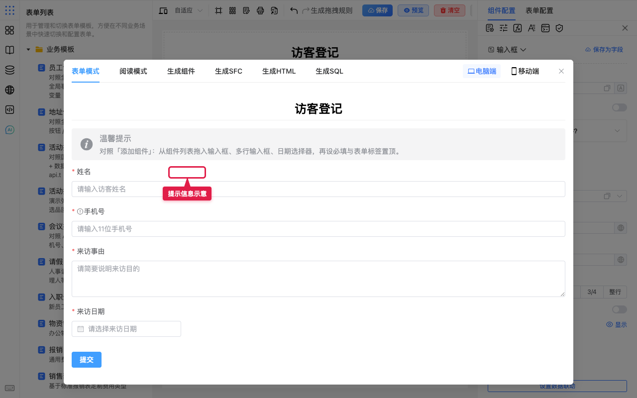Open the field properties icon in 组件配置 panel

point(490,28)
